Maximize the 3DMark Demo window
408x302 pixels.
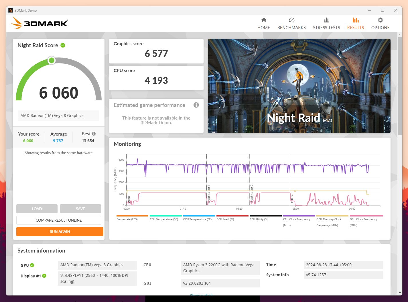click(x=383, y=10)
